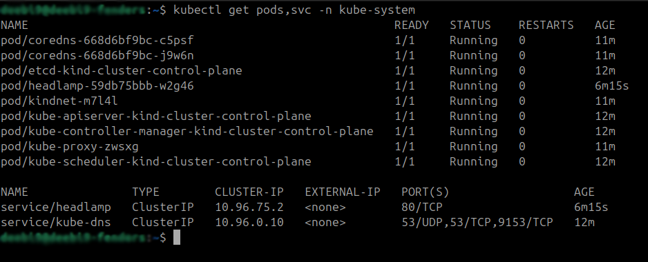Click the pod/coredns-668d6bf9bc-c5psf entry
This screenshot has width=648, height=262.
tap(97, 41)
